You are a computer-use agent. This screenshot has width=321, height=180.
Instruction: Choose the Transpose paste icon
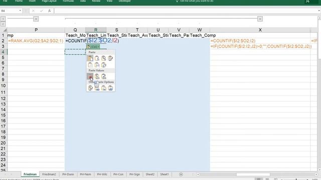(x=104, y=65)
